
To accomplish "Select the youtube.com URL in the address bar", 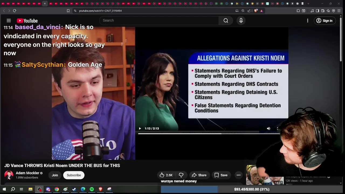I will (100, 11).
